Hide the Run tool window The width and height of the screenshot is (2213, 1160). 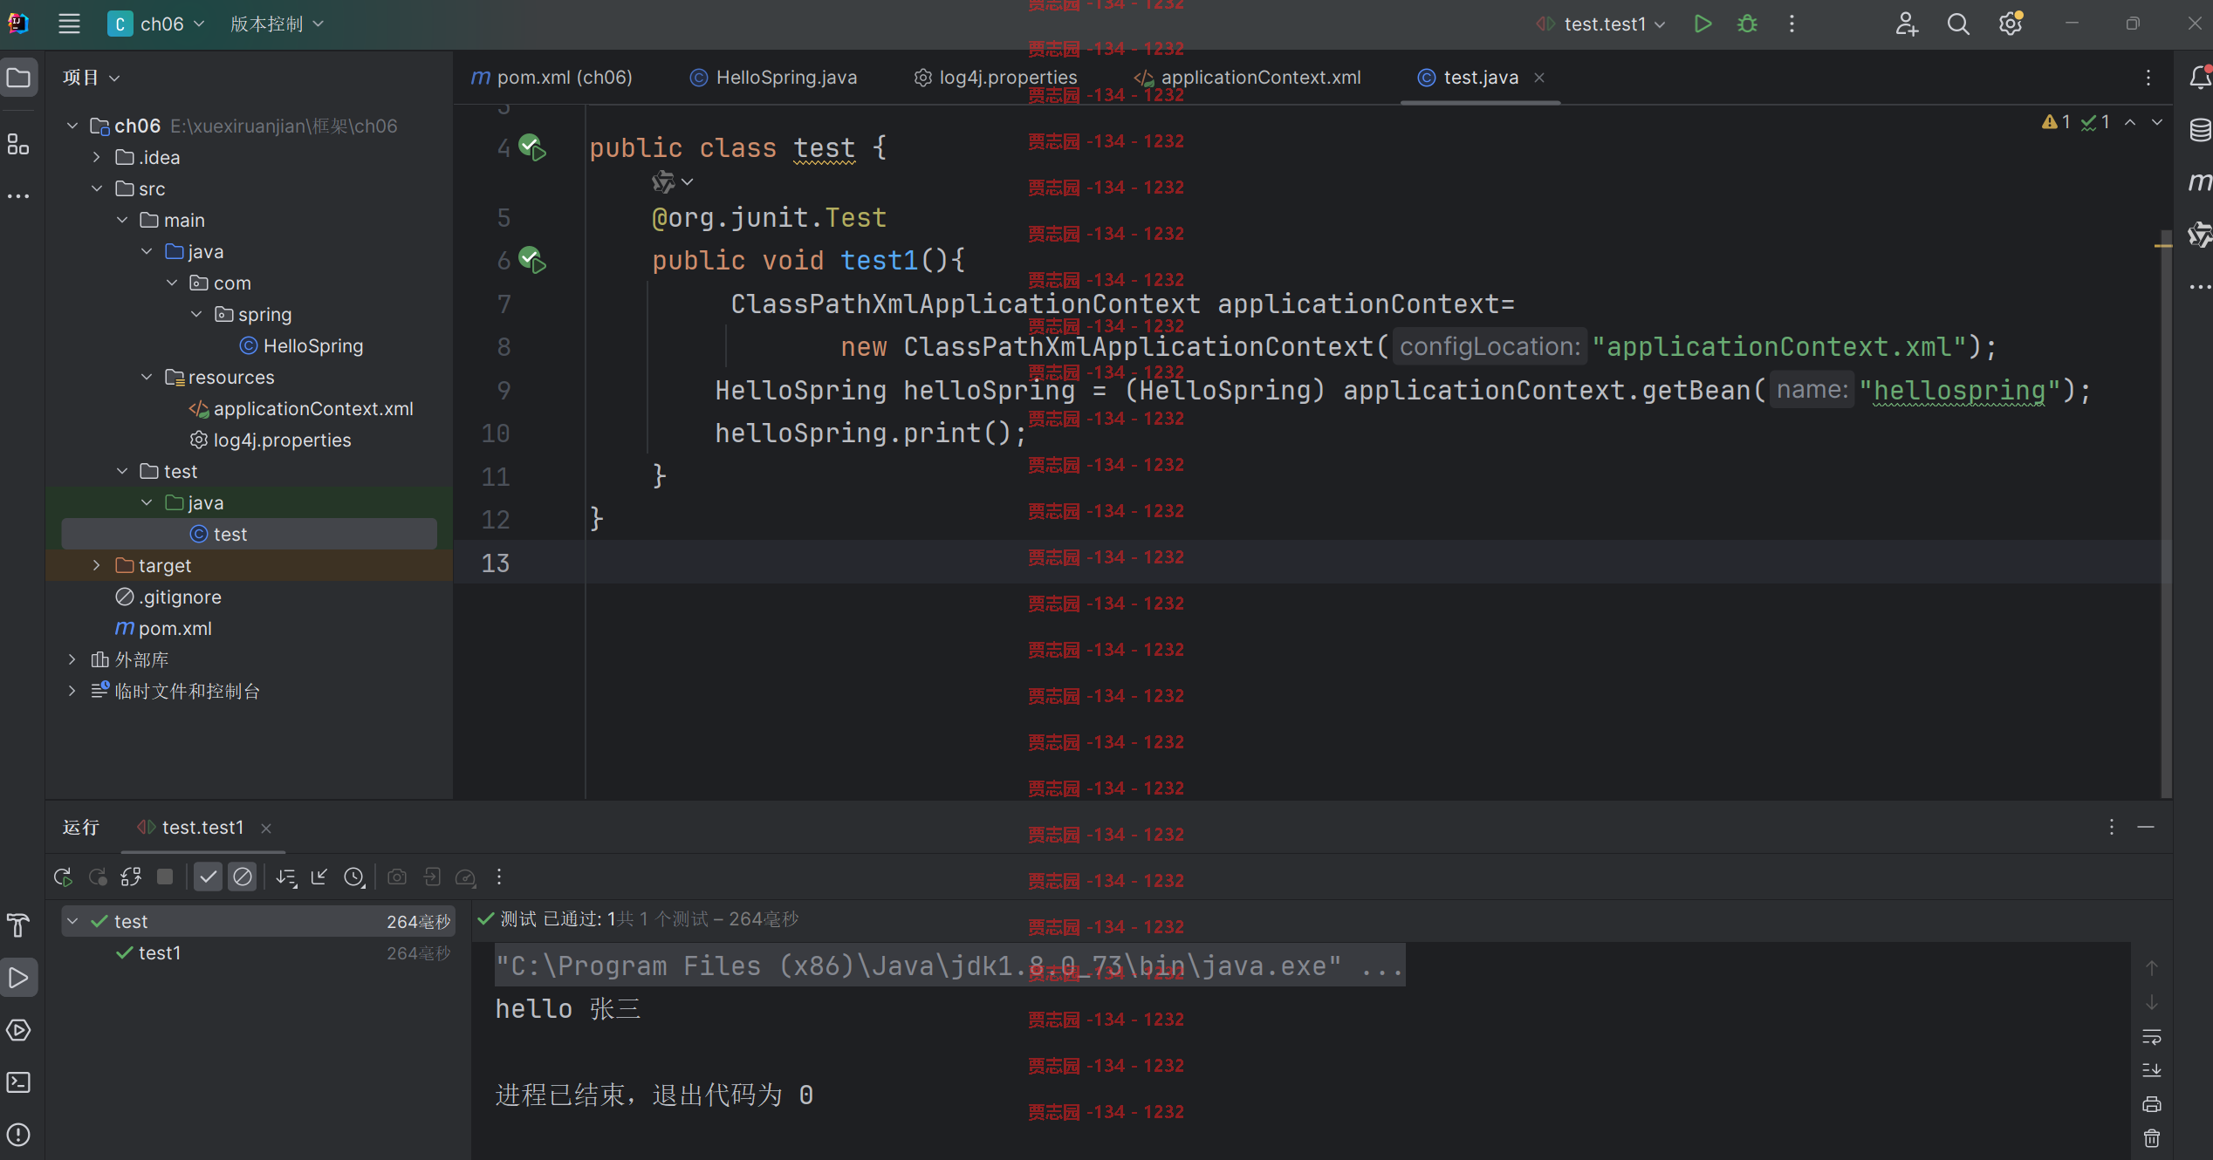tap(2146, 827)
